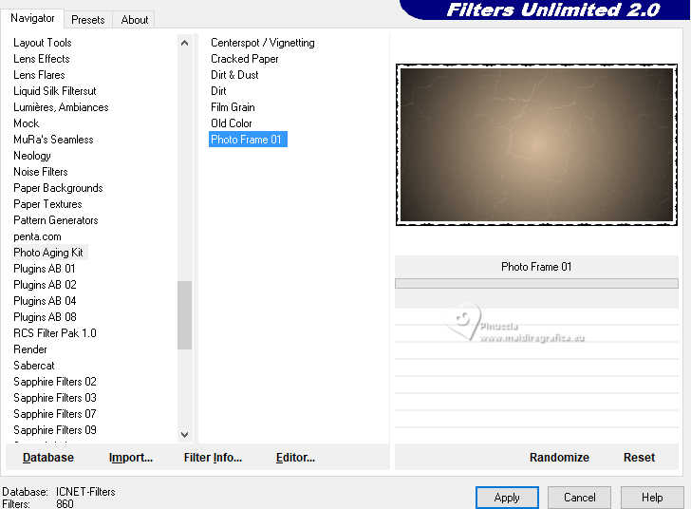Screen dimensions: 691x509
Task: Select Noise Filters category
Action: [41, 172]
